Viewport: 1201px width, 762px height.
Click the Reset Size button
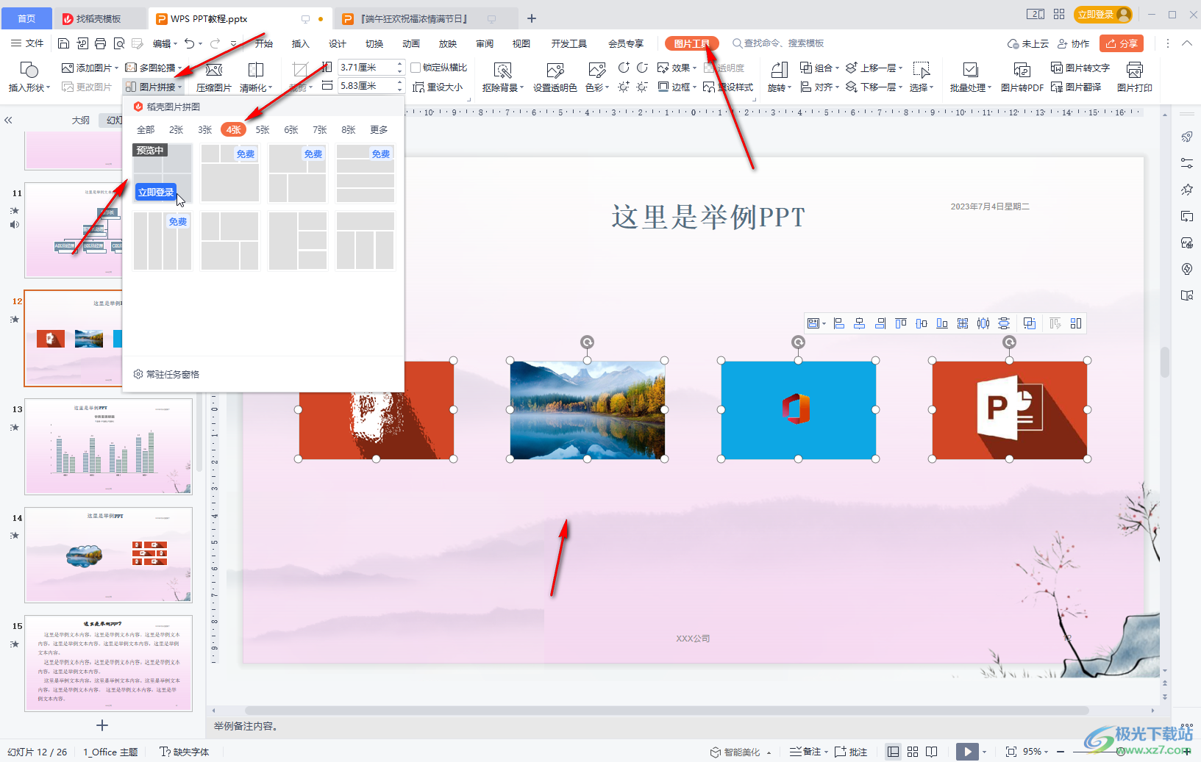pyautogui.click(x=438, y=87)
